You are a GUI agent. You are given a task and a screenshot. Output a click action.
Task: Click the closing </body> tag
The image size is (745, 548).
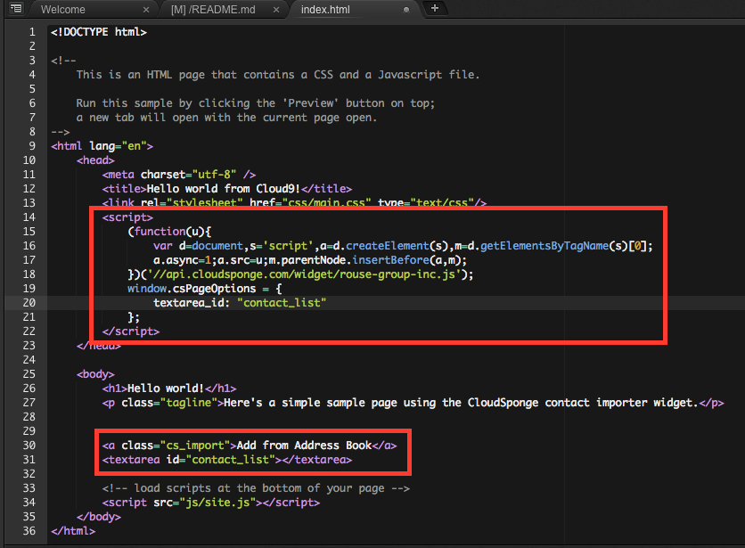pos(99,517)
